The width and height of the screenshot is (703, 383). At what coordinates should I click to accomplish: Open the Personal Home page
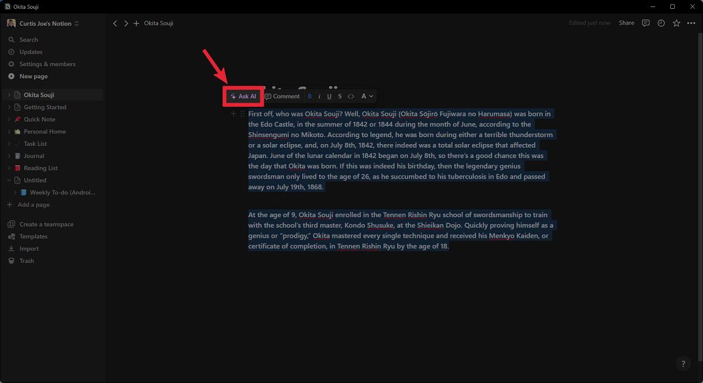point(45,132)
